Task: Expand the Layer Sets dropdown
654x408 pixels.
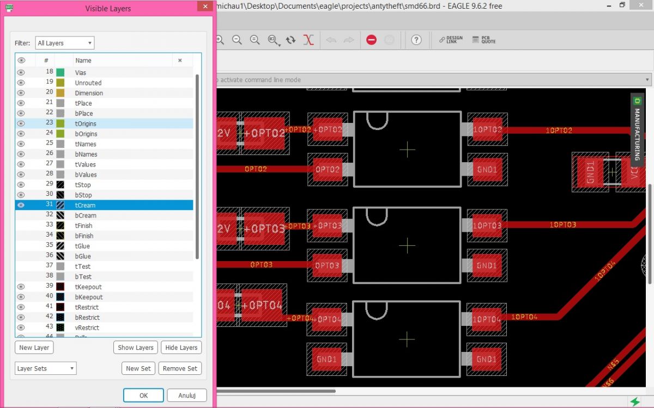Action: click(45, 368)
